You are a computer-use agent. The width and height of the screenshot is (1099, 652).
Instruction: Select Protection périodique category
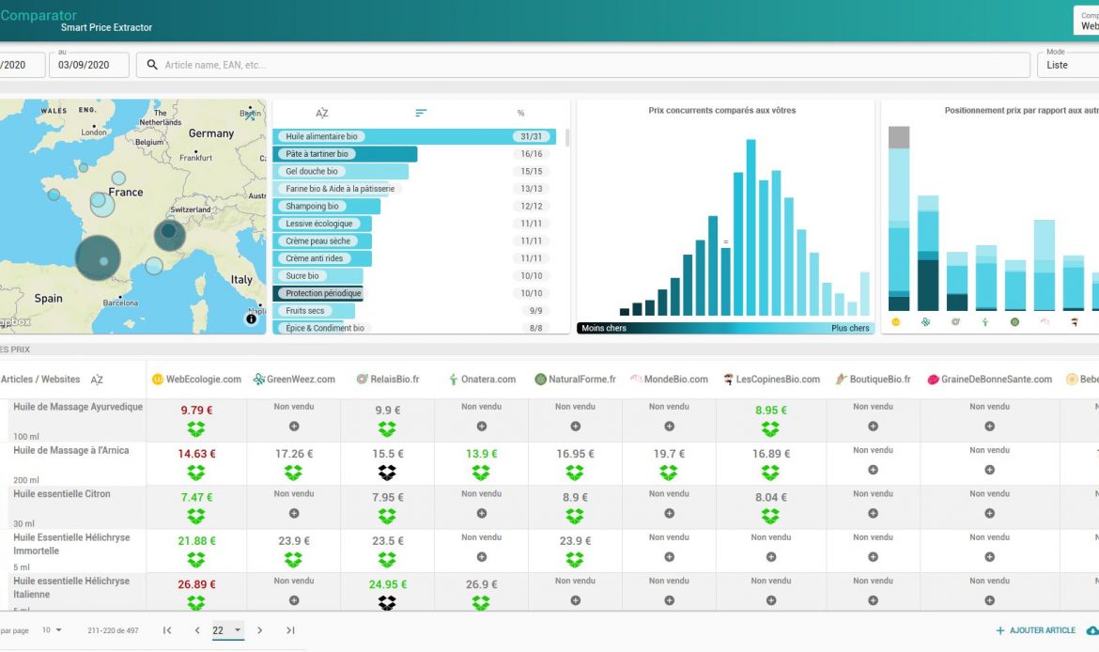coord(318,293)
